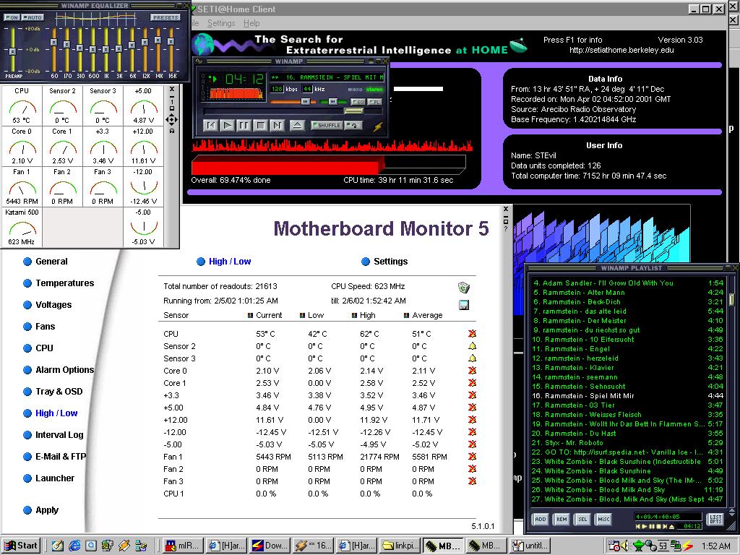Adjust the Winamp balance slider
The width and height of the screenshot is (740, 555).
(x=332, y=101)
